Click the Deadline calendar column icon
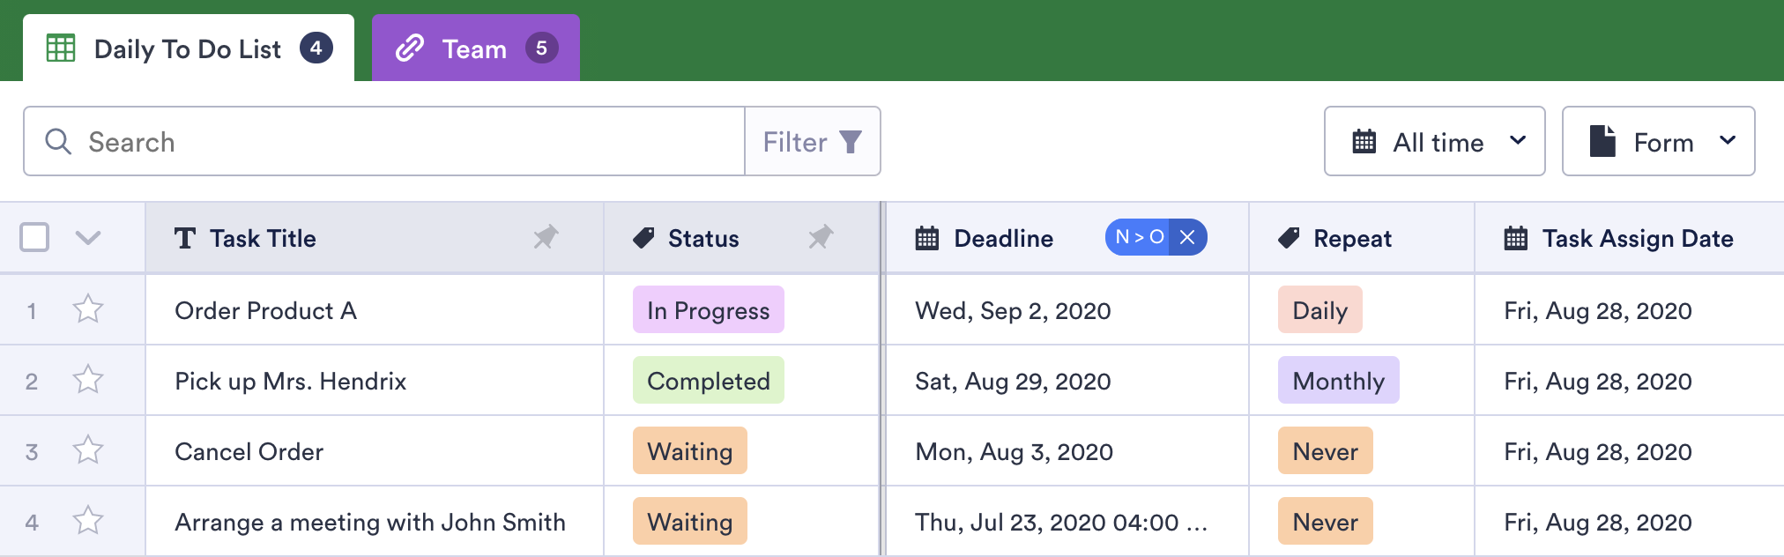This screenshot has height=557, width=1784. click(926, 238)
